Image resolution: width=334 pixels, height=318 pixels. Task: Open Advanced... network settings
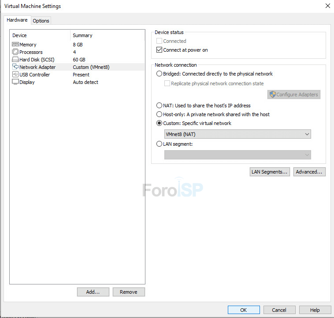tap(309, 172)
